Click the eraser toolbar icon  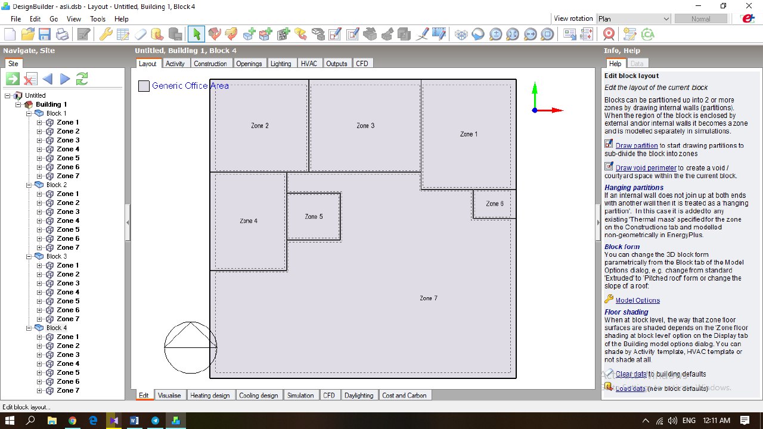(140, 34)
